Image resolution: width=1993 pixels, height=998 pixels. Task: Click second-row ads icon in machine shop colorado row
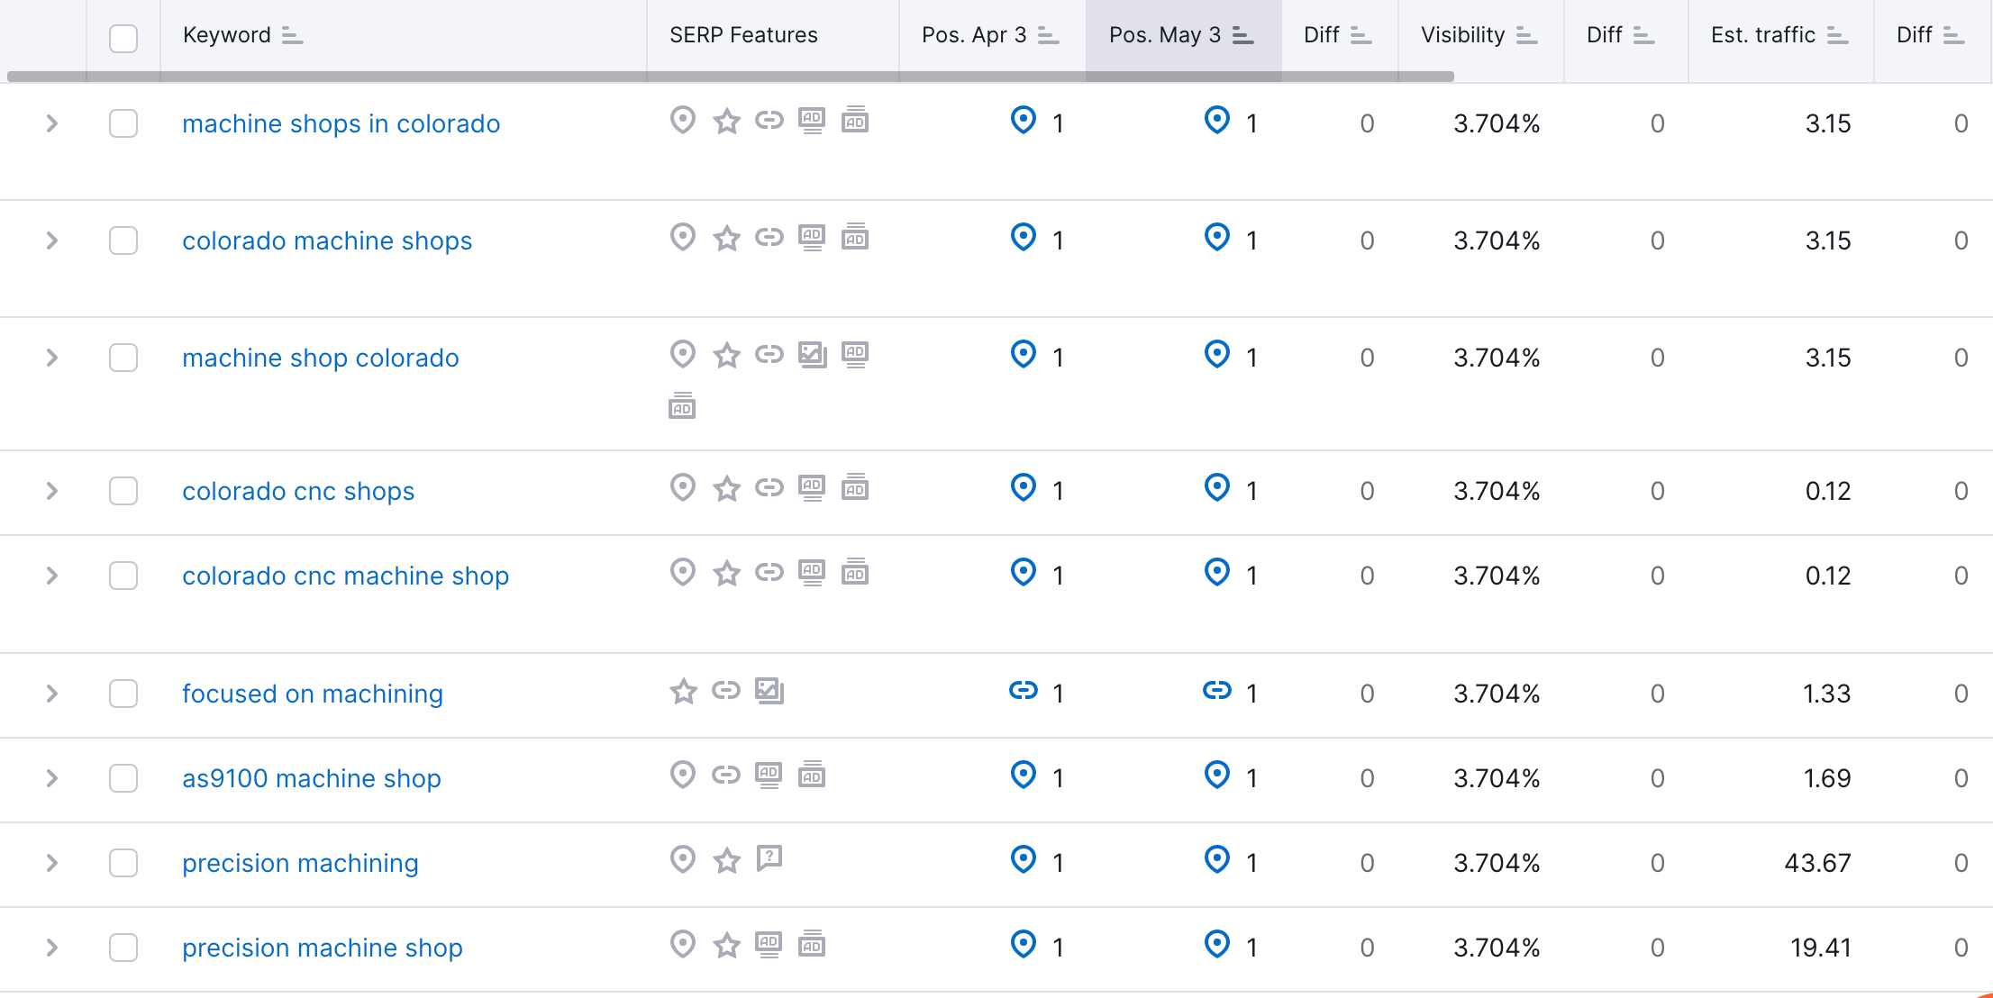pos(682,406)
